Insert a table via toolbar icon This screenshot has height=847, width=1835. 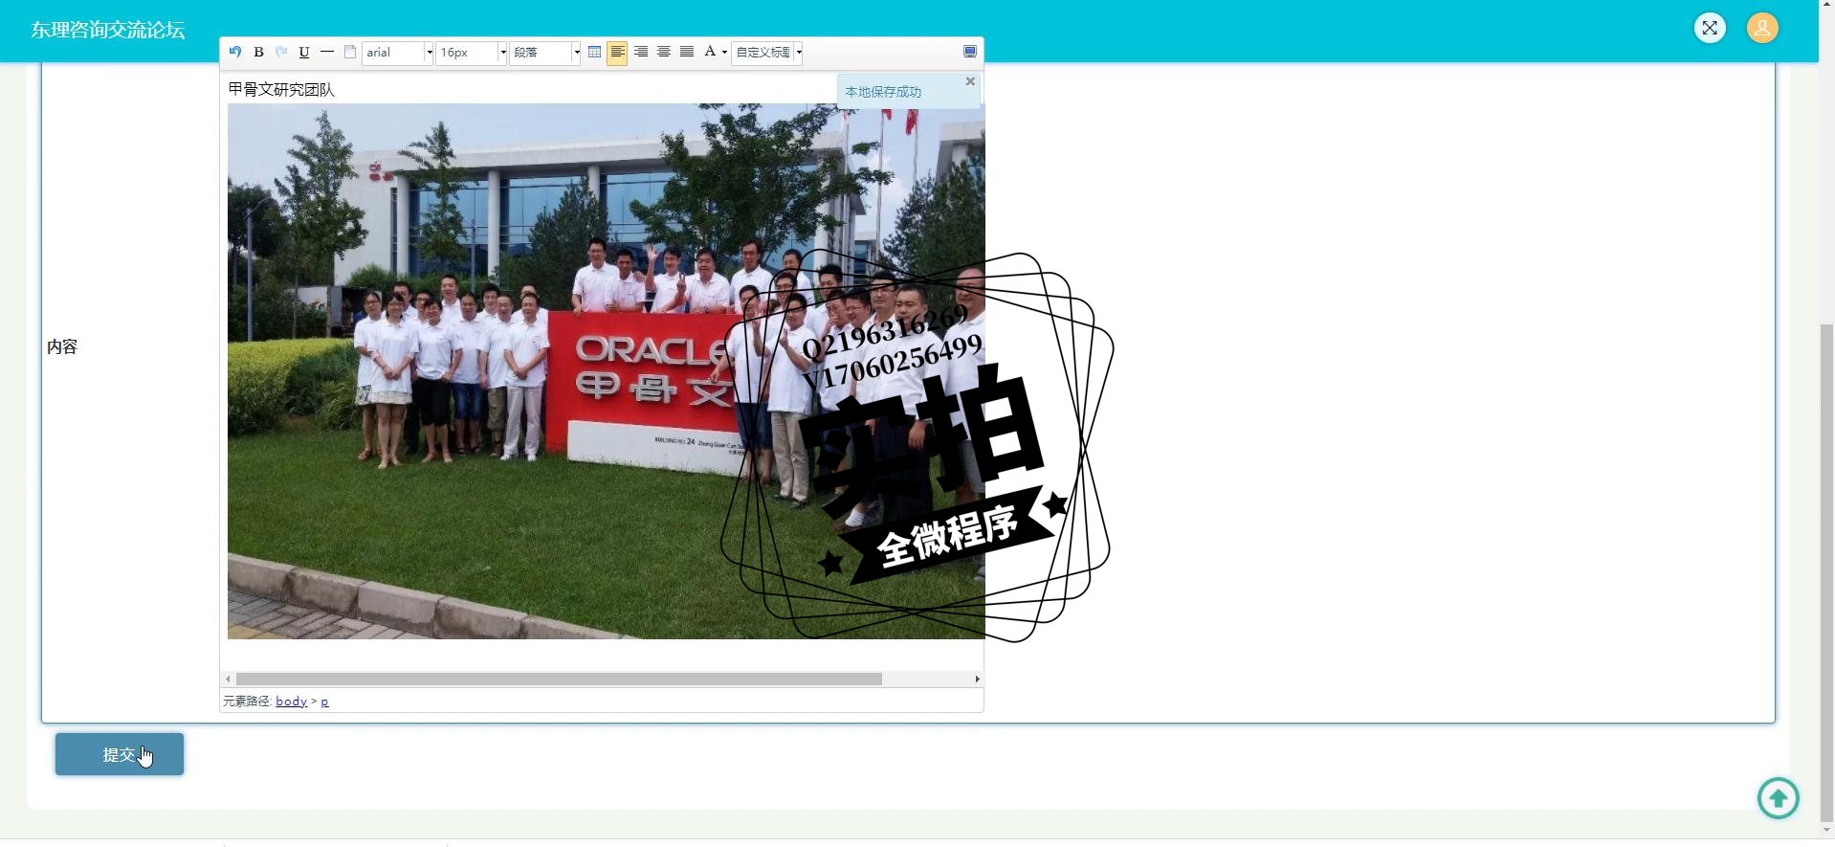pyautogui.click(x=594, y=52)
